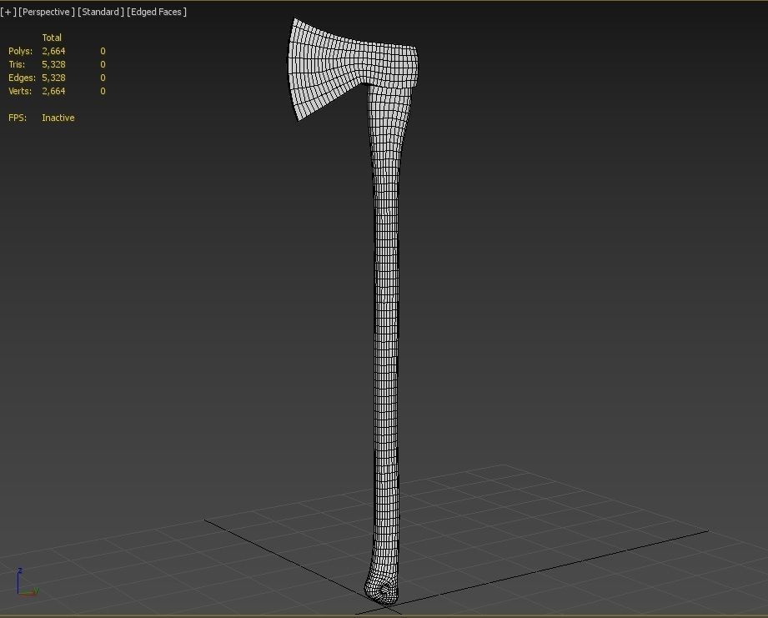This screenshot has height=618, width=768.
Task: Open the Standard shading label menu
Action: click(100, 12)
